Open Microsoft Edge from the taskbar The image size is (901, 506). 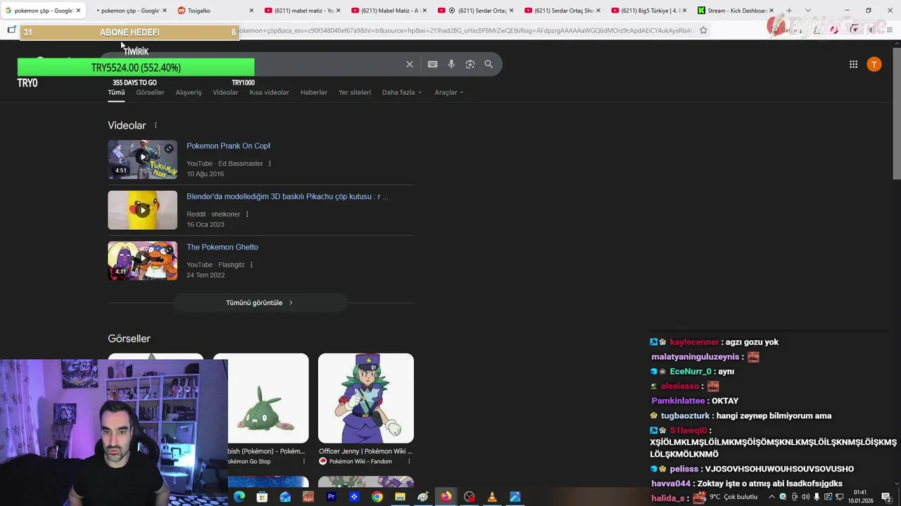239,497
